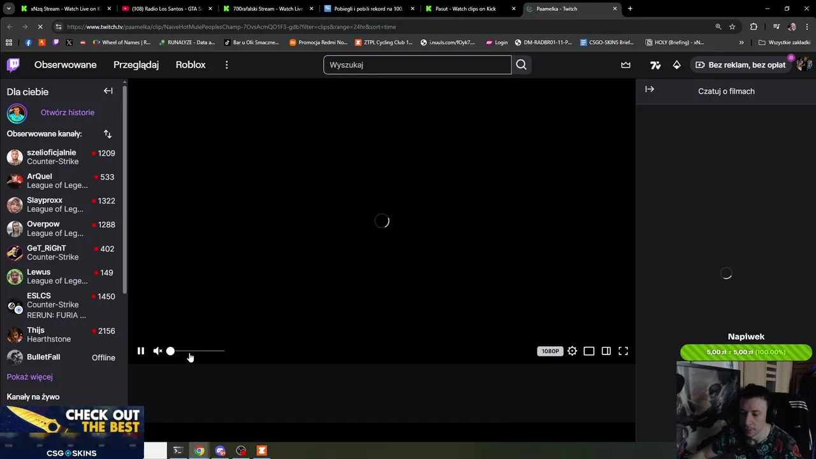The width and height of the screenshot is (816, 459).
Task: Stop loading the page
Action: tap(40, 27)
